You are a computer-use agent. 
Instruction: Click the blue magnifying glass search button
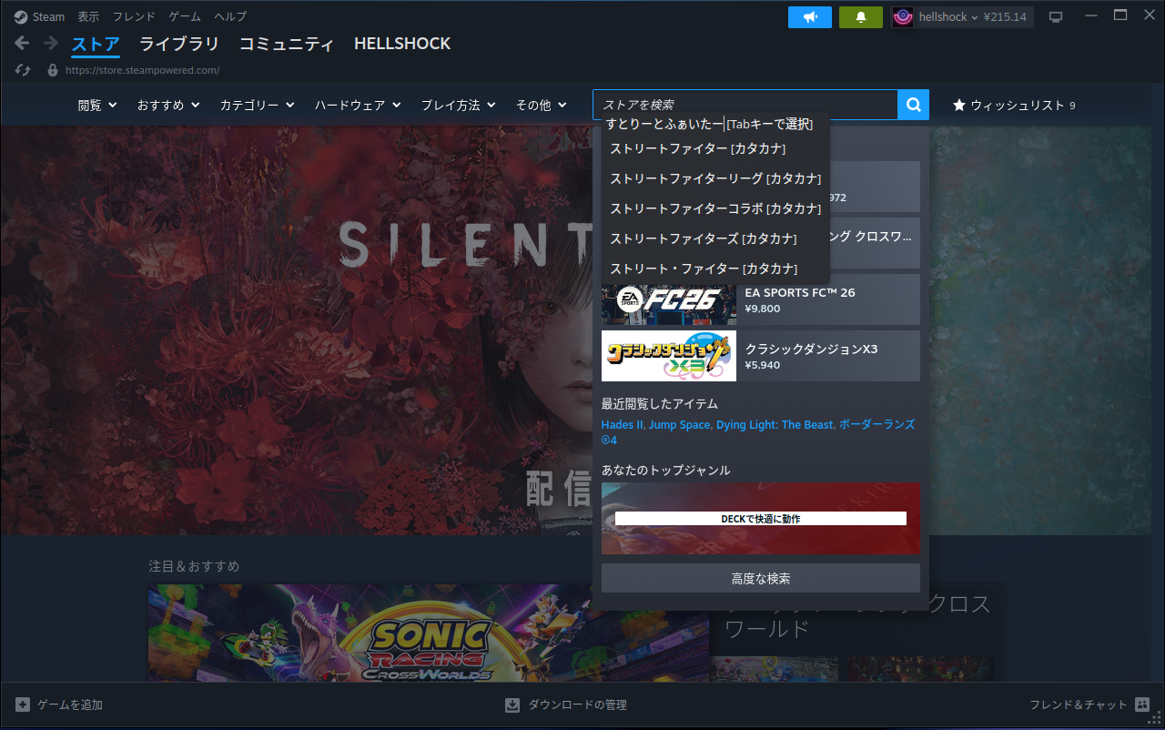tap(912, 104)
